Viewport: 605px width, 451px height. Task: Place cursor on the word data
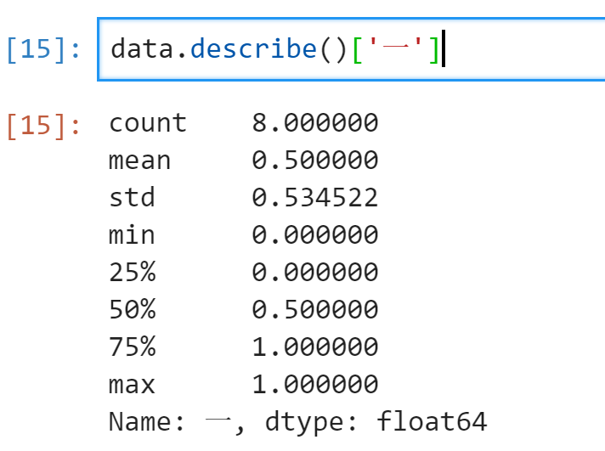pyautogui.click(x=142, y=49)
